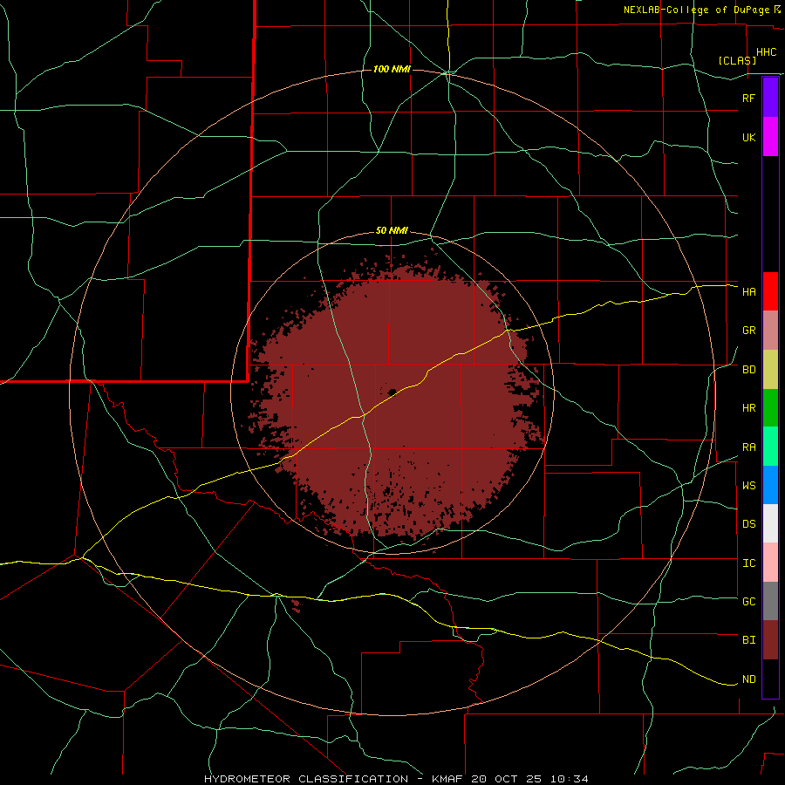Click the HR green legend swatch

(770, 407)
